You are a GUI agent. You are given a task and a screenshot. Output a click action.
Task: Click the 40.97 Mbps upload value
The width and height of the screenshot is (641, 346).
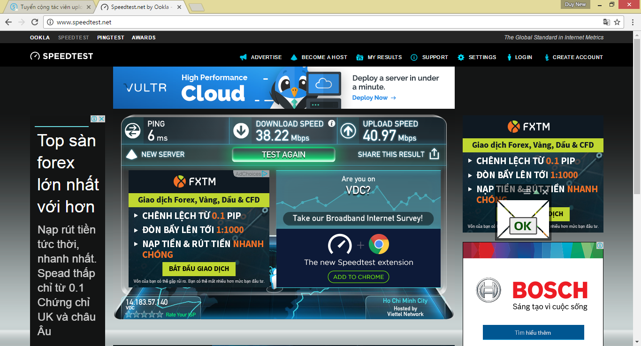tap(389, 136)
